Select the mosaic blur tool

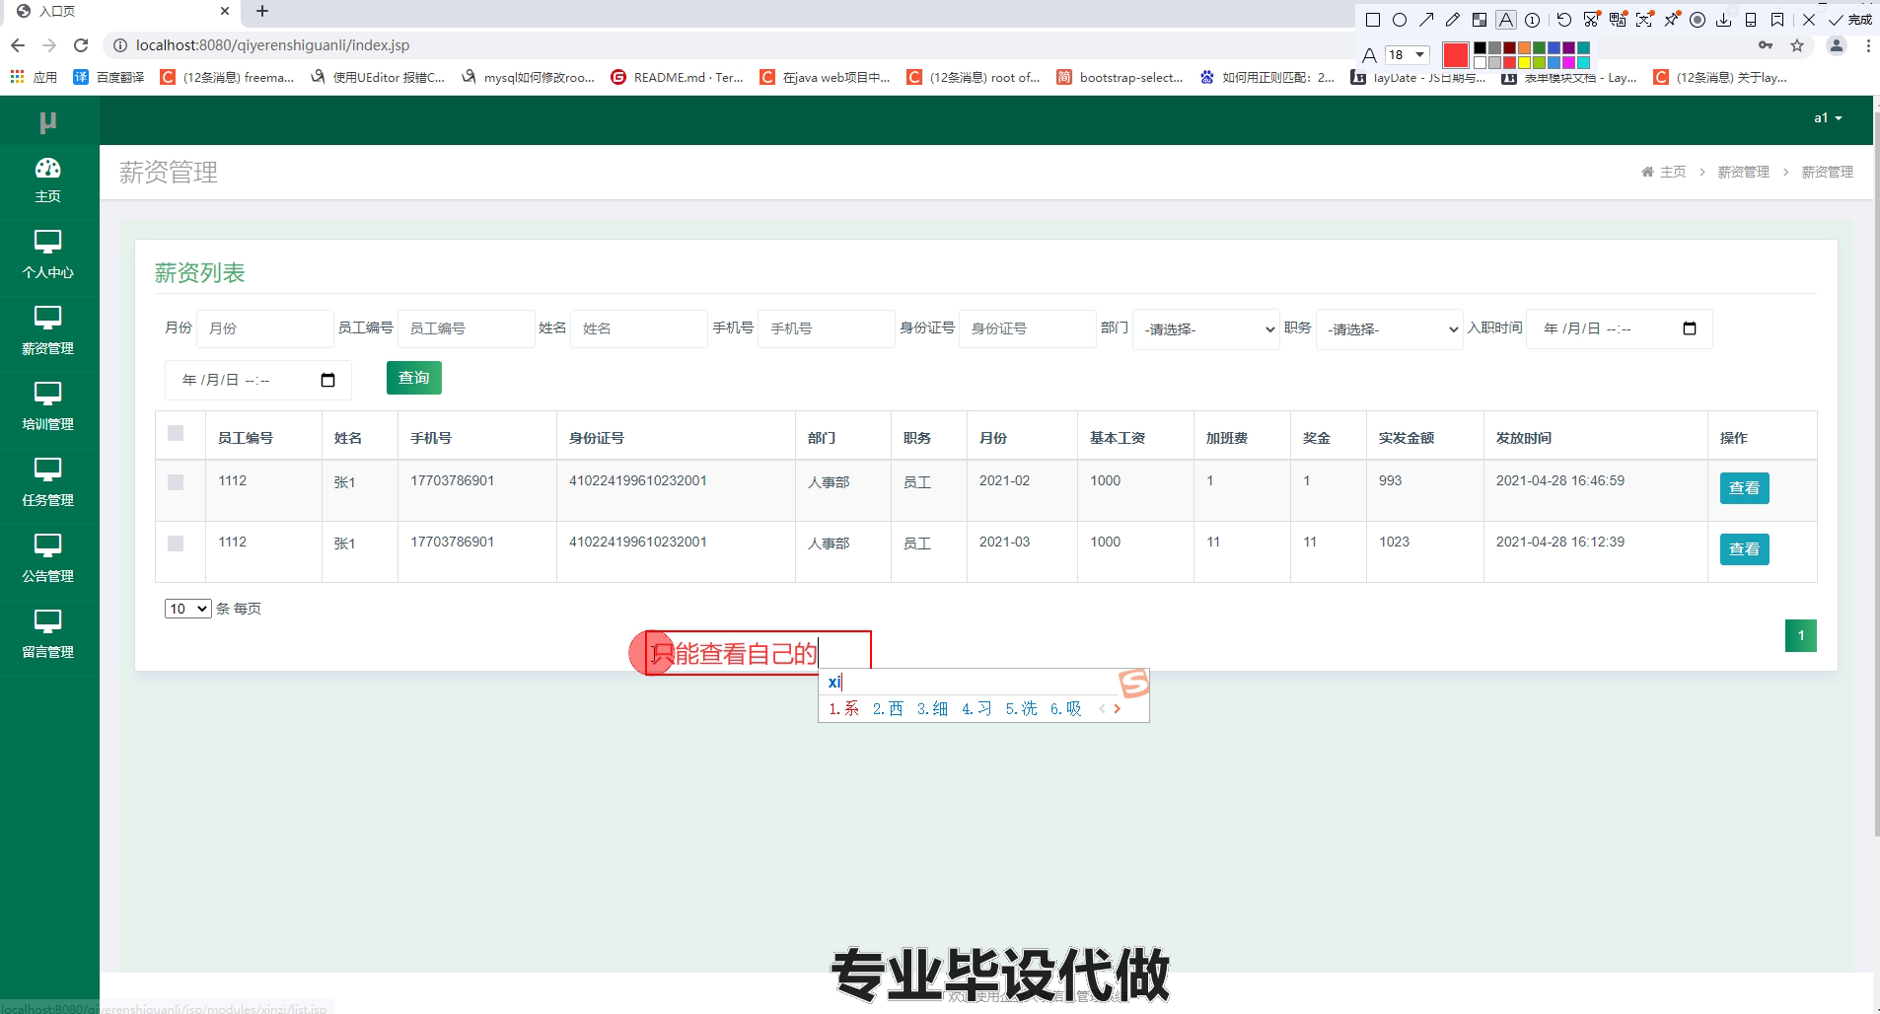point(1480,20)
